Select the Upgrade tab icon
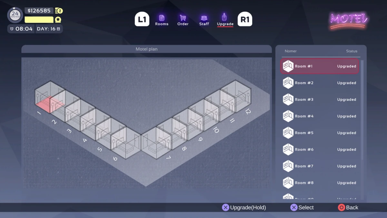The width and height of the screenshot is (387, 218). (224, 17)
